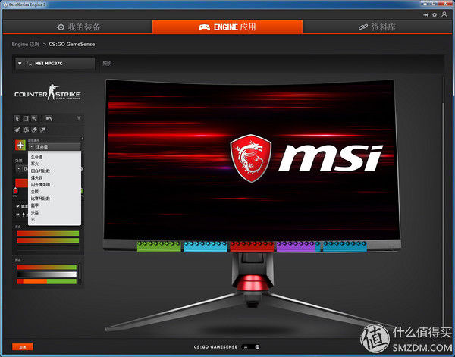Select the blue rightmost lighting zone
This screenshot has width=455, height=357.
pos(345,246)
